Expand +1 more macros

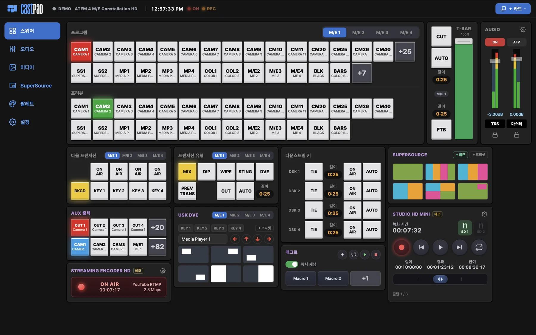[365, 278]
